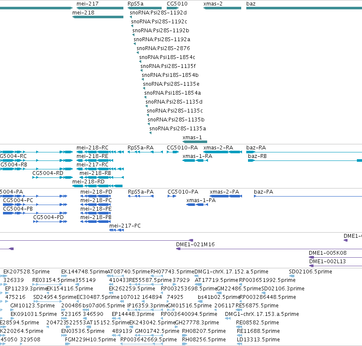Click the baz-PA protein label
The width and height of the screenshot is (362, 346).
(263, 192)
